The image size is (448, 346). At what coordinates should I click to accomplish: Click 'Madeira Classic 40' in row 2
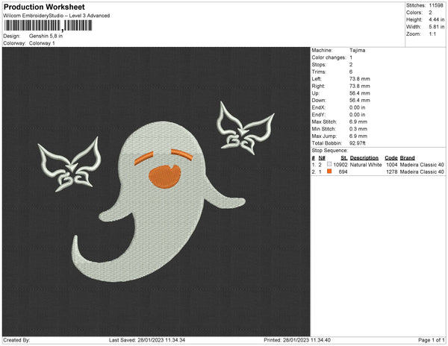422,172
